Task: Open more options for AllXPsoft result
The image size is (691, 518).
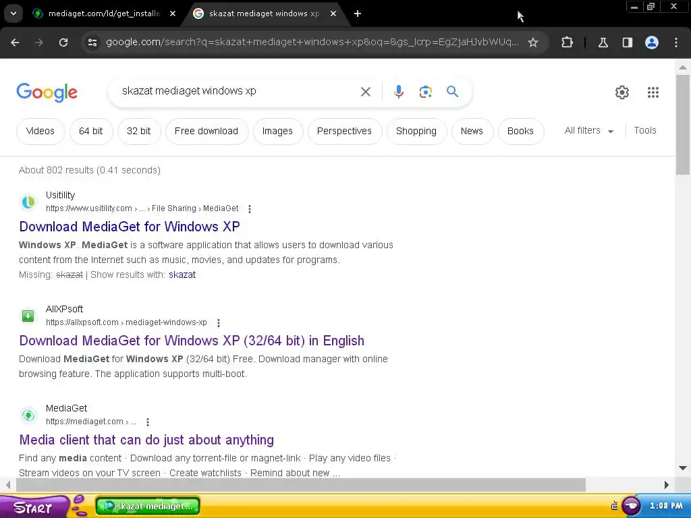Action: (218, 323)
